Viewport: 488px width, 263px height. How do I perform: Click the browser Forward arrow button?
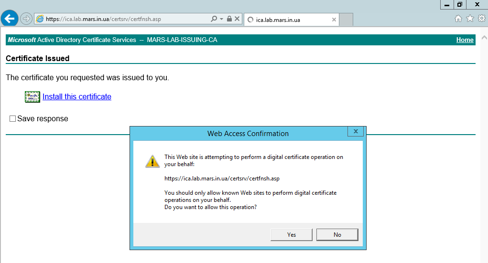point(26,19)
